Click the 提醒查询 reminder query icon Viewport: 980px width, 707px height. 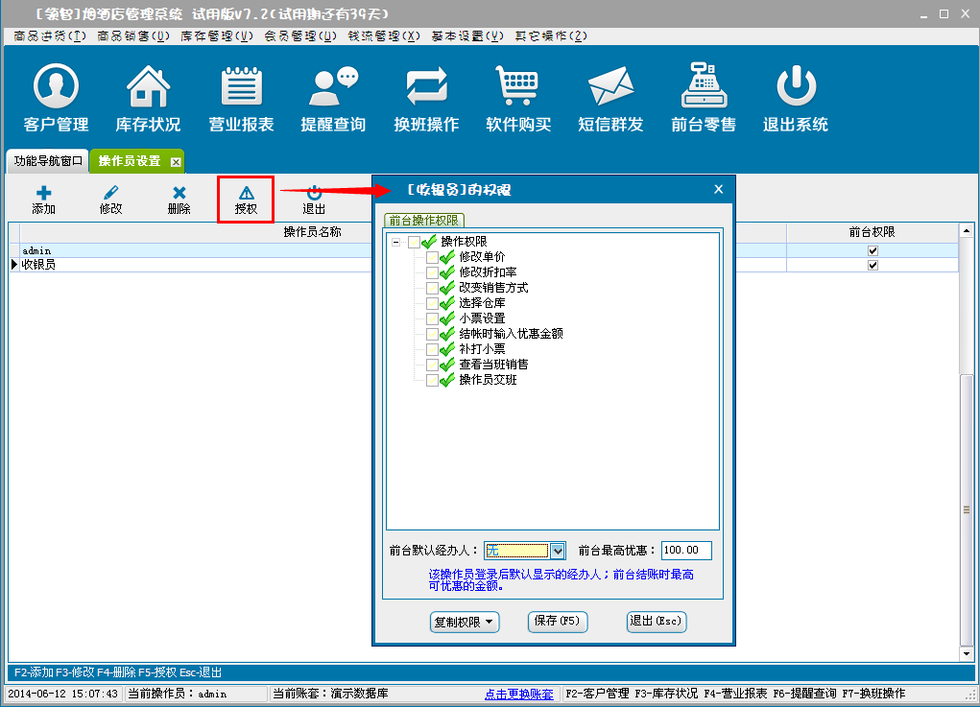tap(333, 88)
